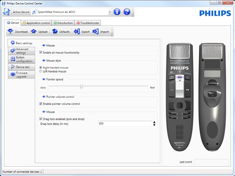
Task: Decrease drag lock delay with down arrow
Action: click(154, 125)
